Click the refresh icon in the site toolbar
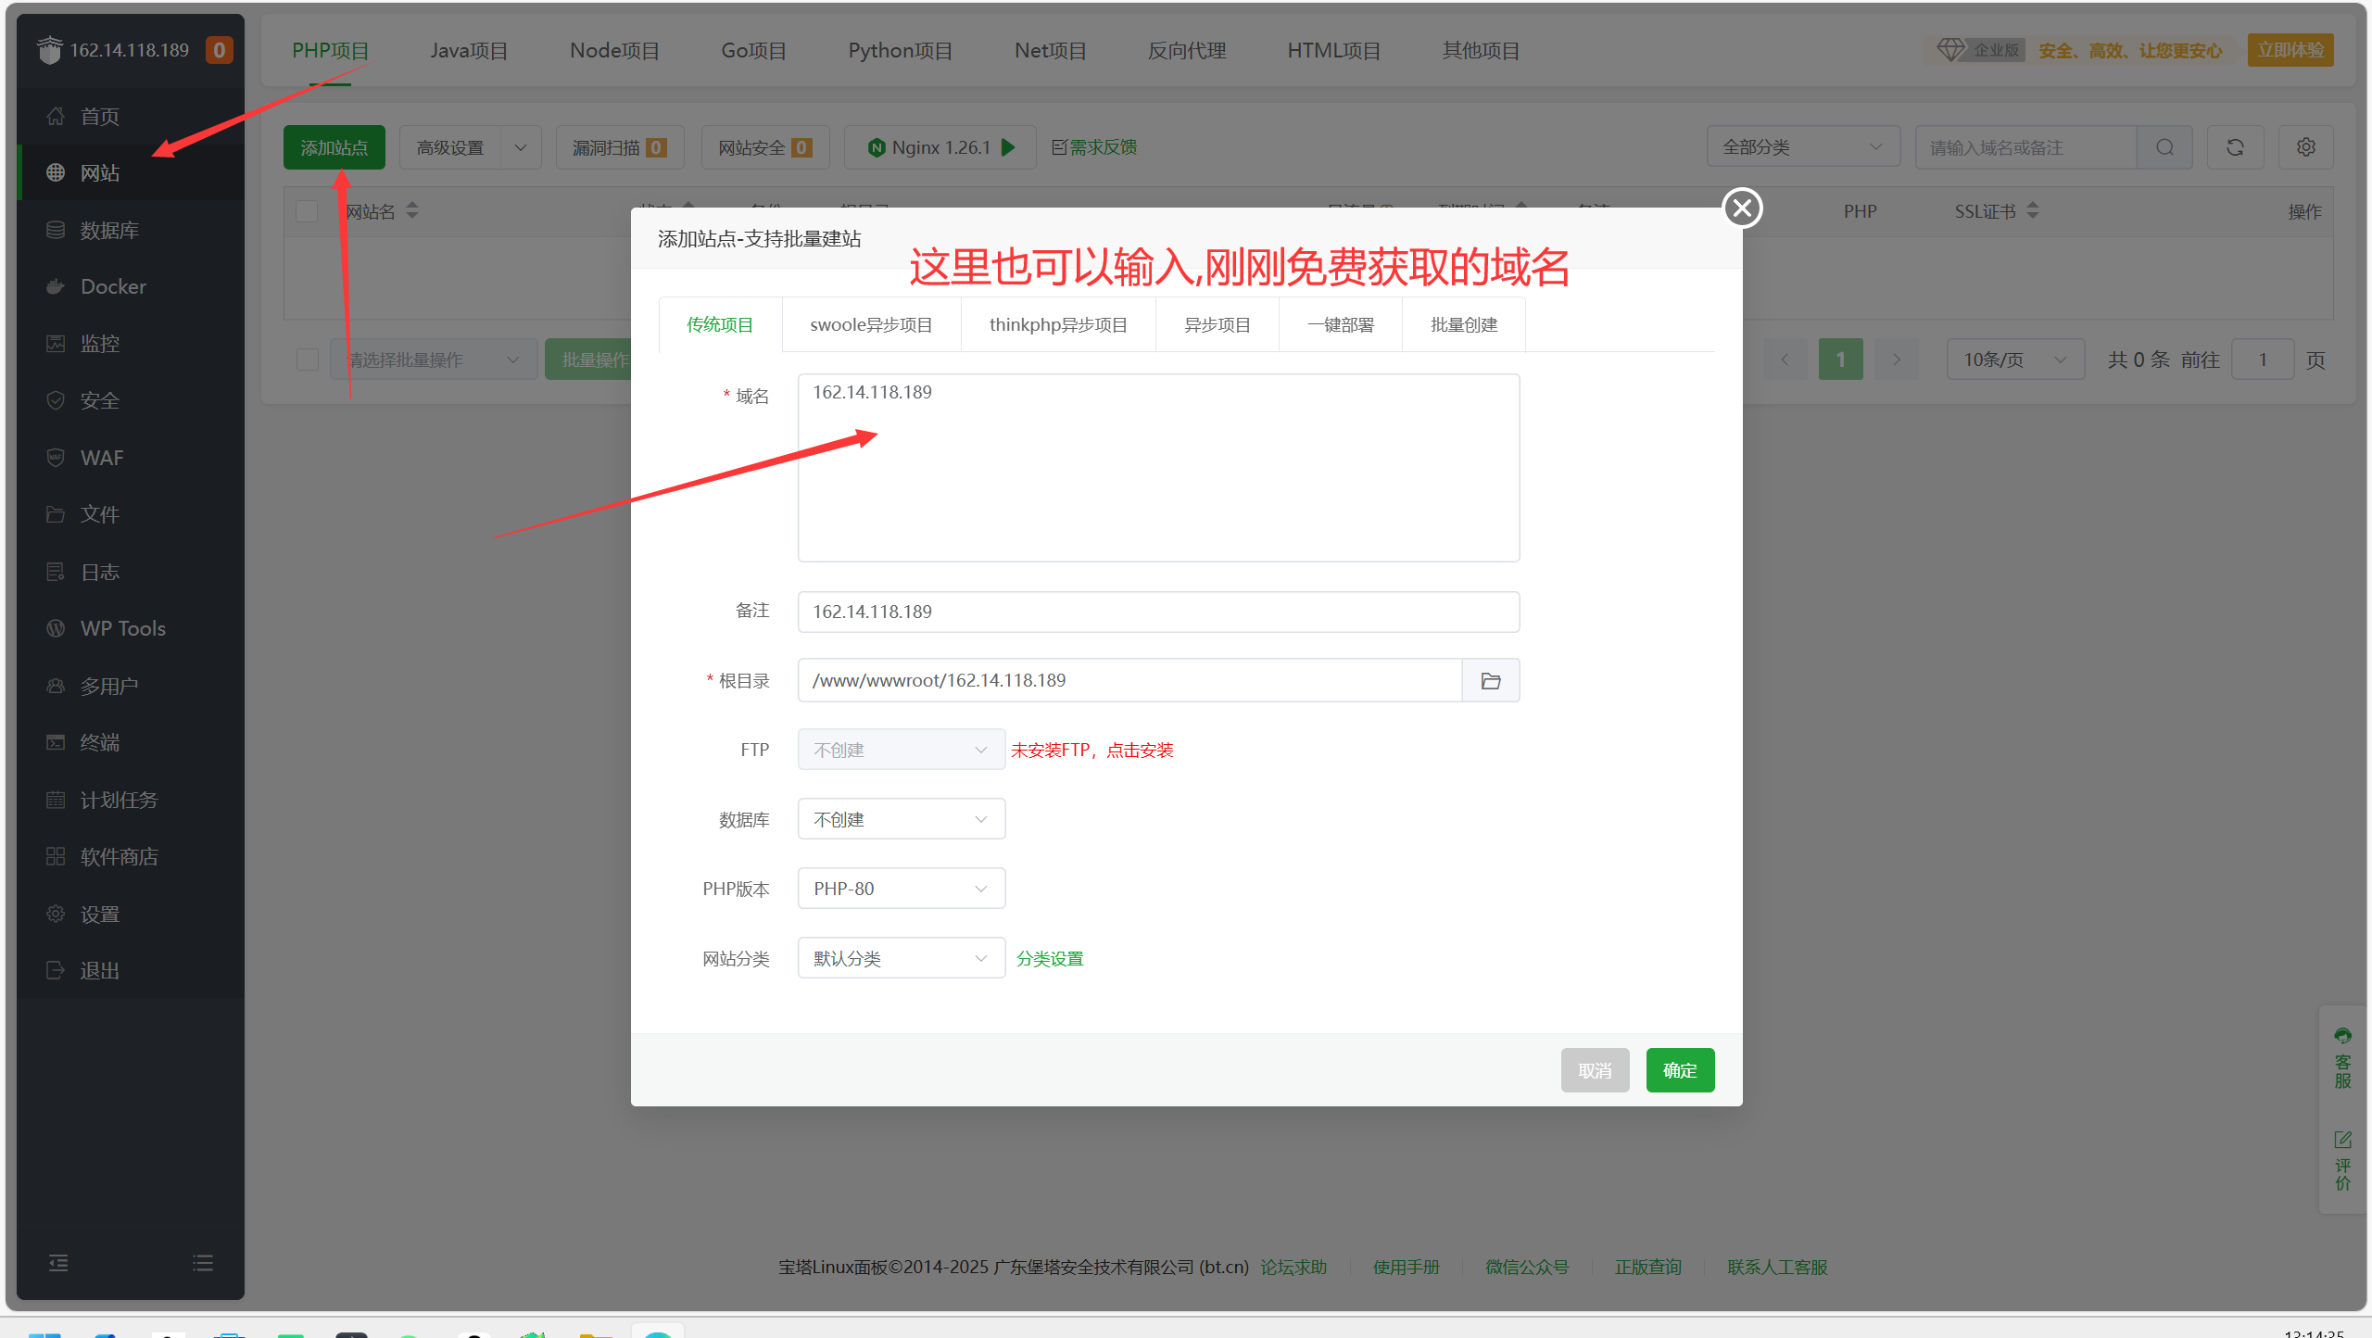The height and width of the screenshot is (1338, 2372). [x=2235, y=147]
